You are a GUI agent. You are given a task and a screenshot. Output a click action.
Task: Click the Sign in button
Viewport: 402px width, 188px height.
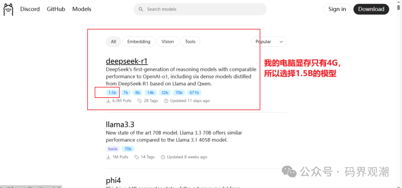click(337, 9)
